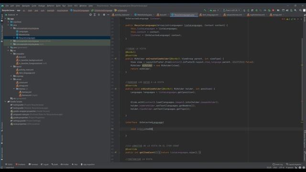The width and height of the screenshot is (306, 172).
Task: Click override gutter icon beside onCreateViewHolder
Action: point(116,59)
